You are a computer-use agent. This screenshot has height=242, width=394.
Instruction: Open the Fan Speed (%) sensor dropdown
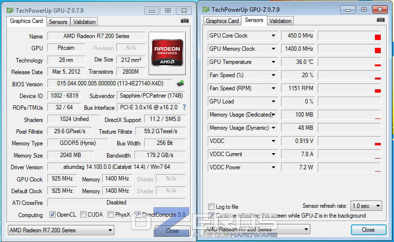273,75
